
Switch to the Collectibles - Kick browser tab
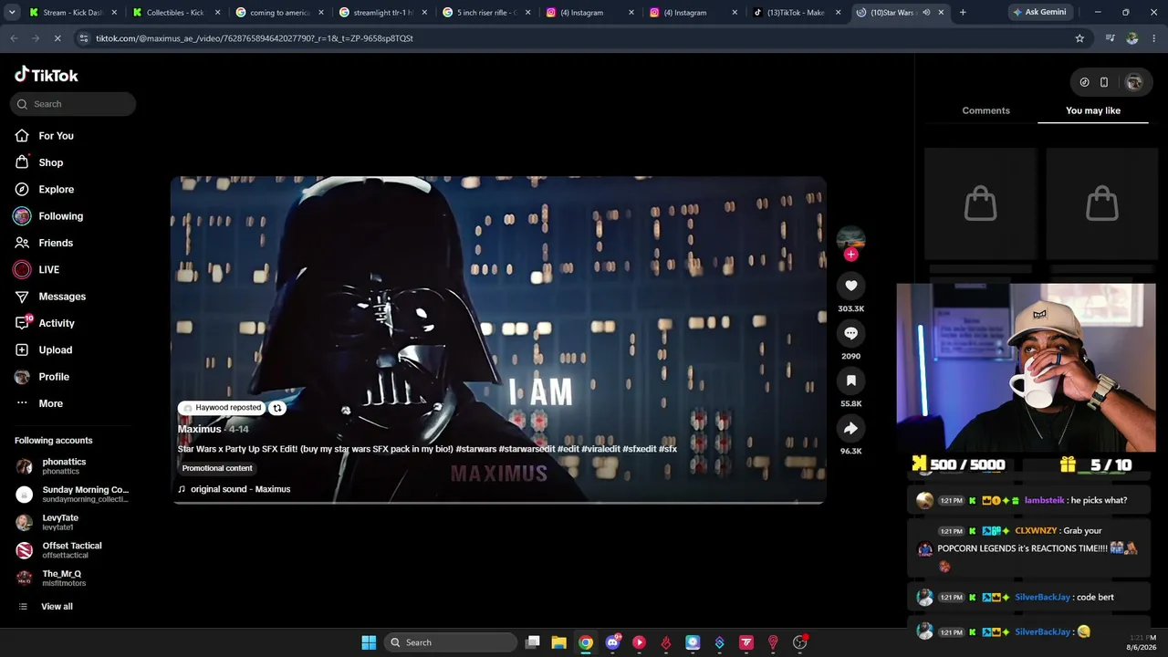coord(176,13)
